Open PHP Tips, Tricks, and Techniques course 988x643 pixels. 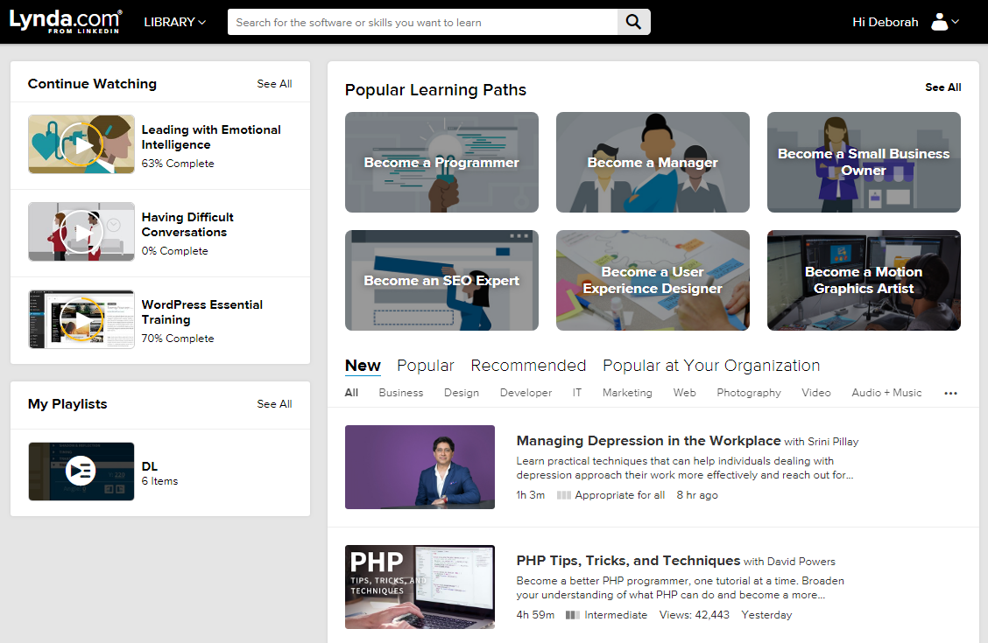(x=628, y=561)
